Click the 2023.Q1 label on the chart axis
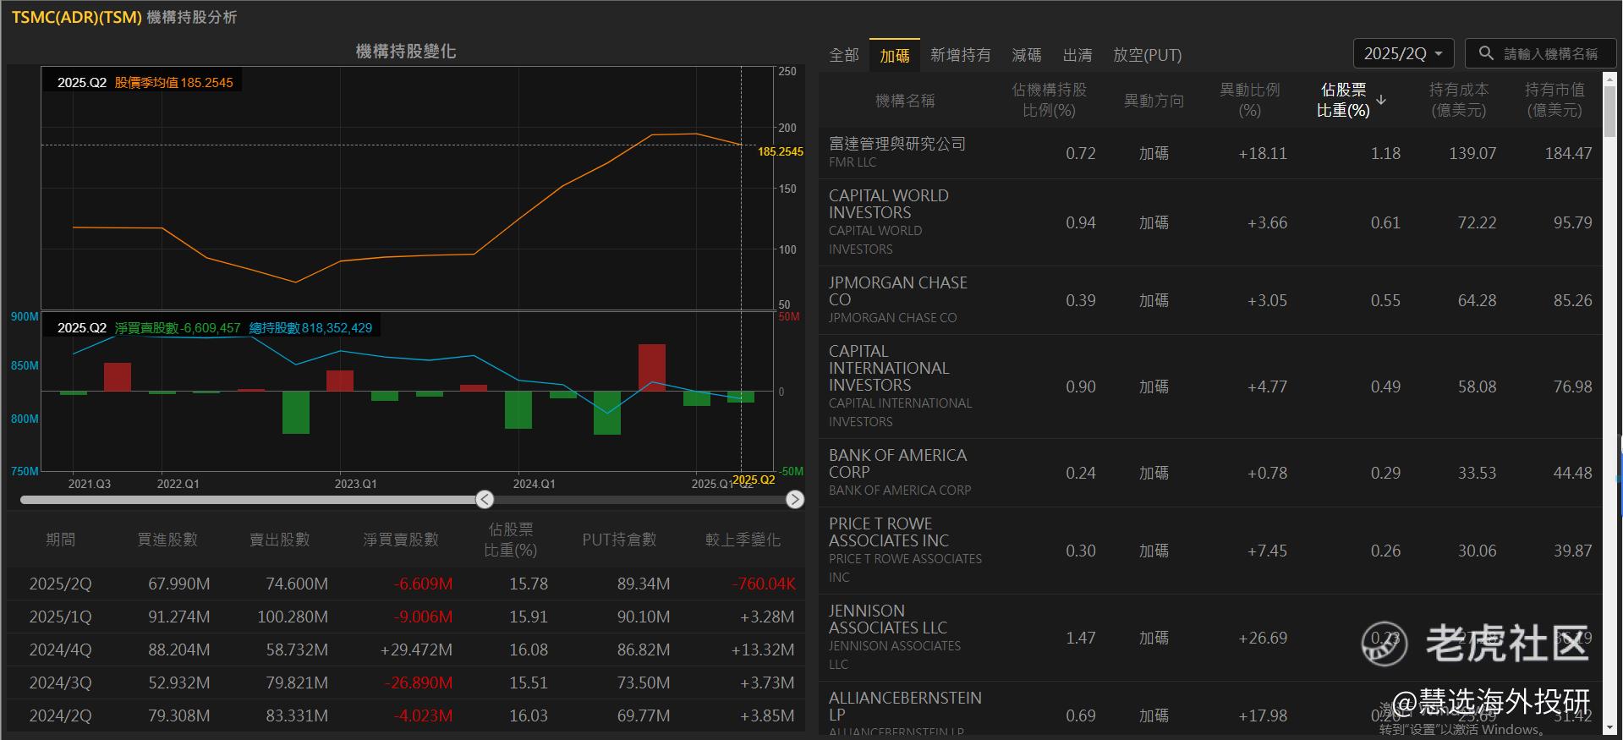 (355, 484)
